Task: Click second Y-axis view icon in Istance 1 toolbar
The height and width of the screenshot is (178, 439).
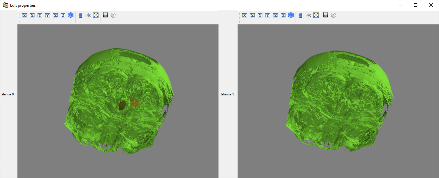Action: click(x=268, y=15)
